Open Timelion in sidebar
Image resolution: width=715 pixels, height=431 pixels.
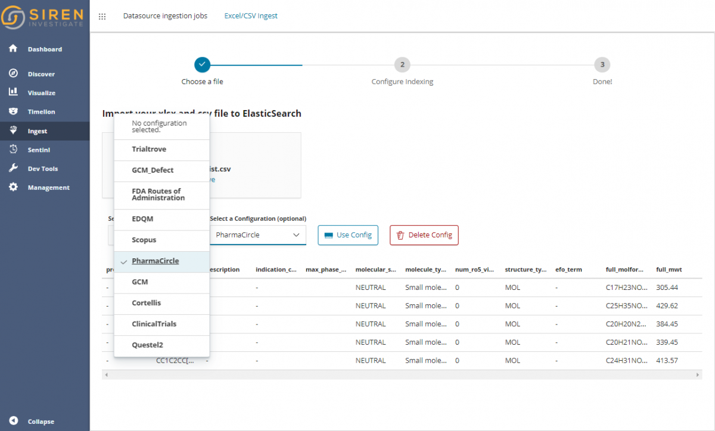(x=41, y=112)
